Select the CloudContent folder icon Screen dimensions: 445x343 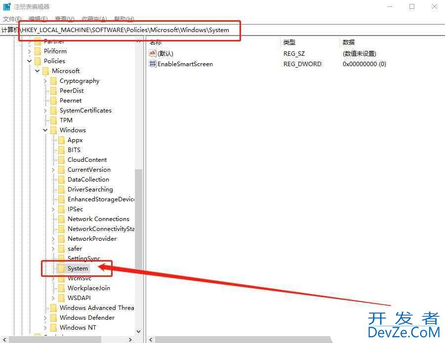coord(62,160)
